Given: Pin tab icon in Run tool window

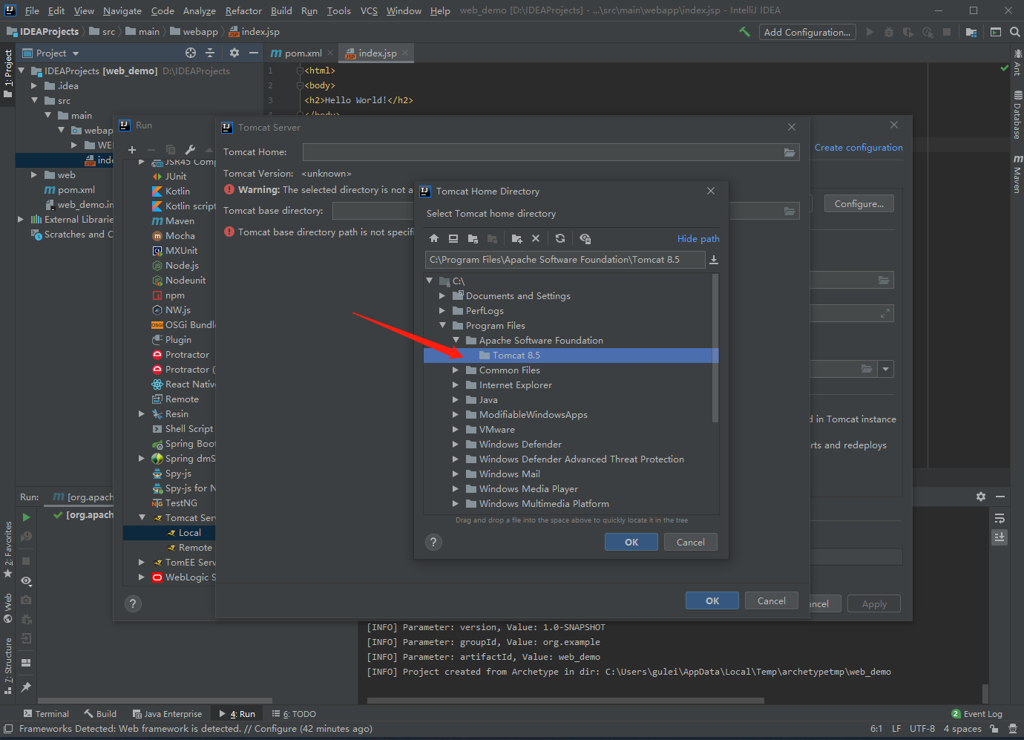Looking at the screenshot, I should (26, 687).
